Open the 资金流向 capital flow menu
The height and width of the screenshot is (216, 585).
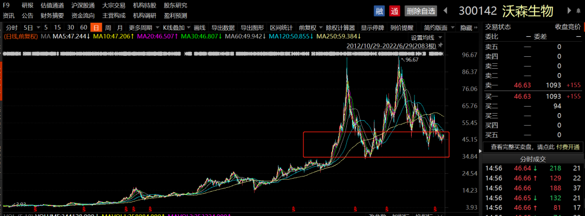pyautogui.click(x=83, y=16)
